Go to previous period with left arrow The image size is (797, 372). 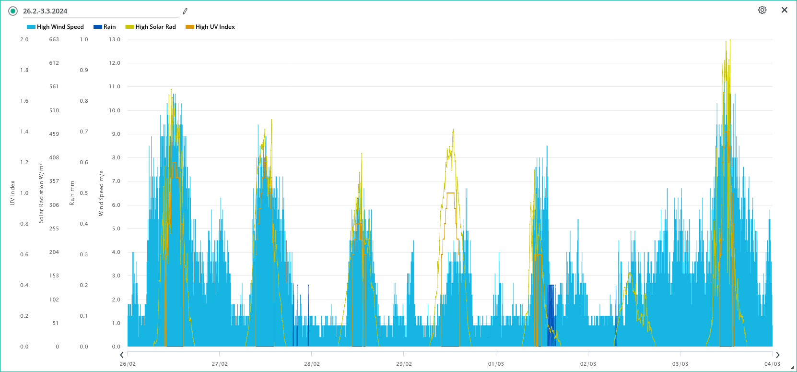(x=122, y=355)
